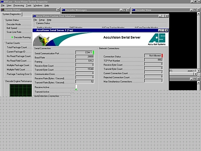Click Decoder View horizontal scroll right arrow
Image resolution: width=201 pixels, height=151 pixels.
195,74
